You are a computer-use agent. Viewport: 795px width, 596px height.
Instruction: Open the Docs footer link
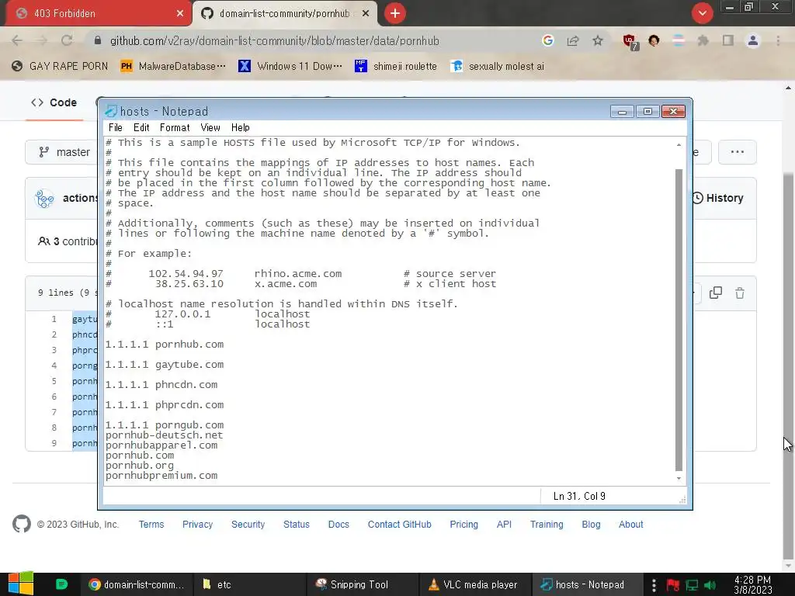pyautogui.click(x=338, y=525)
